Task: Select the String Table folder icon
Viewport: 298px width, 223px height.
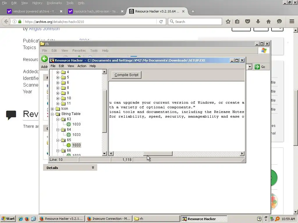Action: [x=58, y=114]
